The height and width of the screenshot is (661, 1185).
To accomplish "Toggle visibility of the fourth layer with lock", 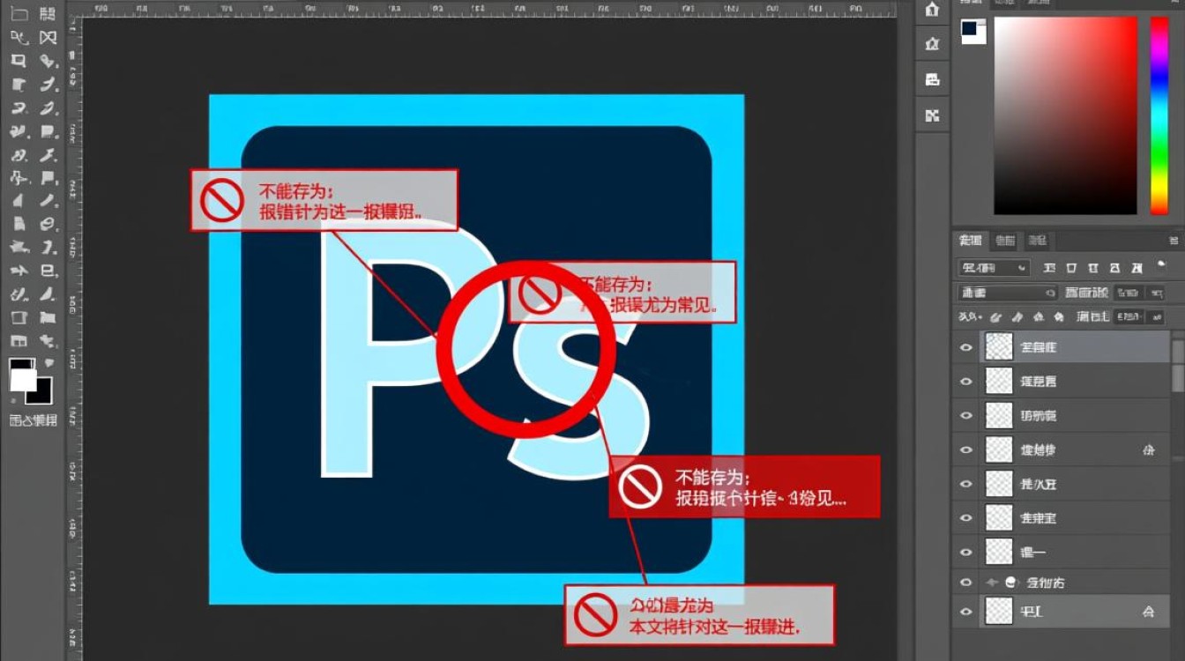I will coord(966,450).
